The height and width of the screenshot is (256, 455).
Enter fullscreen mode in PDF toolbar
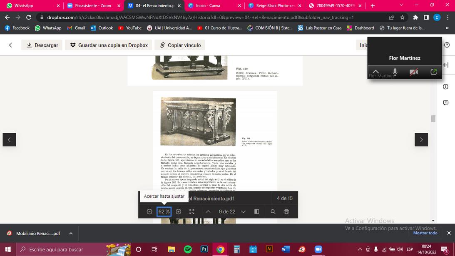(192, 211)
